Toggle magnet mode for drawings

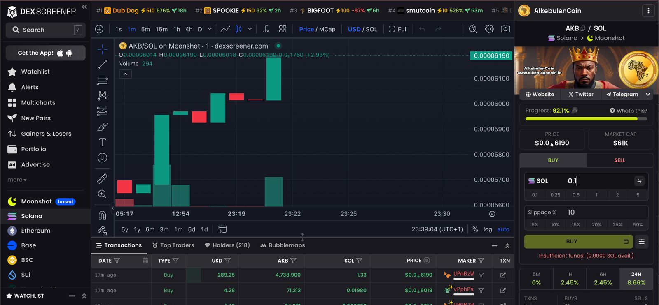[x=103, y=215]
